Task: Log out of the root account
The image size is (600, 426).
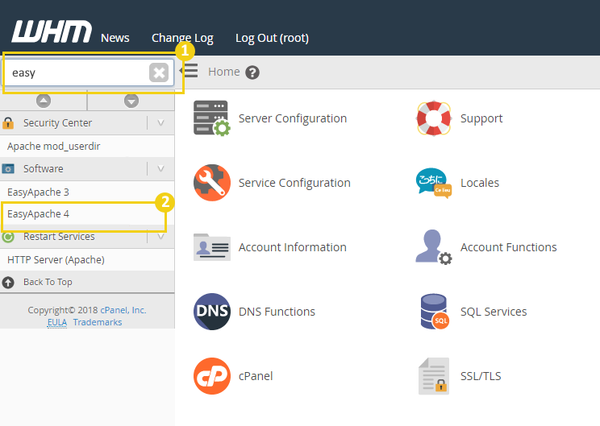Action: [x=272, y=38]
